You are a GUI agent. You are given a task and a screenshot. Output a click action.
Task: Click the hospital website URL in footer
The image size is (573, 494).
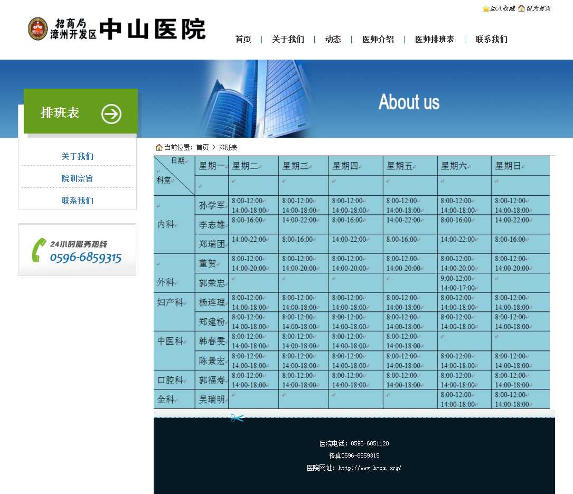[x=370, y=468]
